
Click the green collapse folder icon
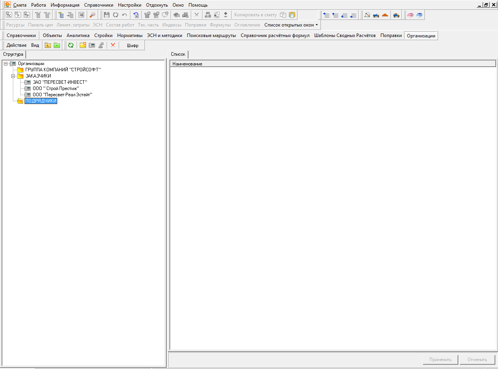[57, 45]
